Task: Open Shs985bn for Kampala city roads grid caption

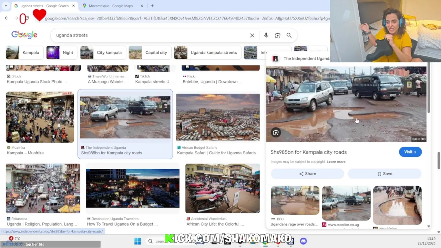Action: pyautogui.click(x=111, y=153)
